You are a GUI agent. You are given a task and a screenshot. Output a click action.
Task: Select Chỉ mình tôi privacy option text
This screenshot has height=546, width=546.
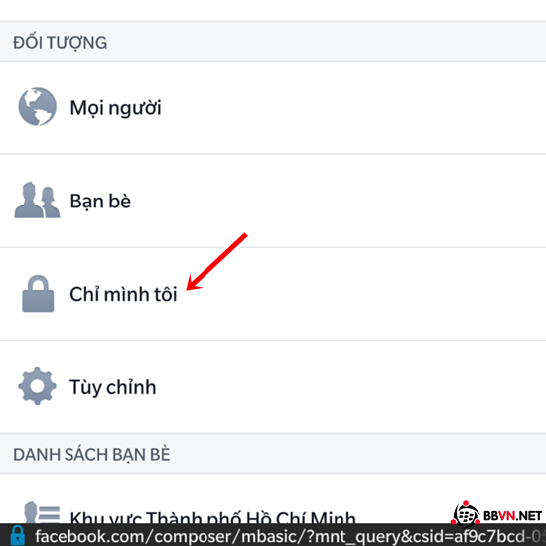124,294
